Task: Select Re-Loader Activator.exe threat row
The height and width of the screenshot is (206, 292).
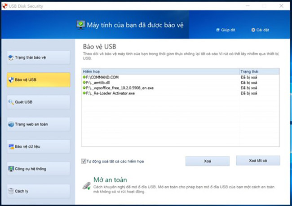Action: 112,93
